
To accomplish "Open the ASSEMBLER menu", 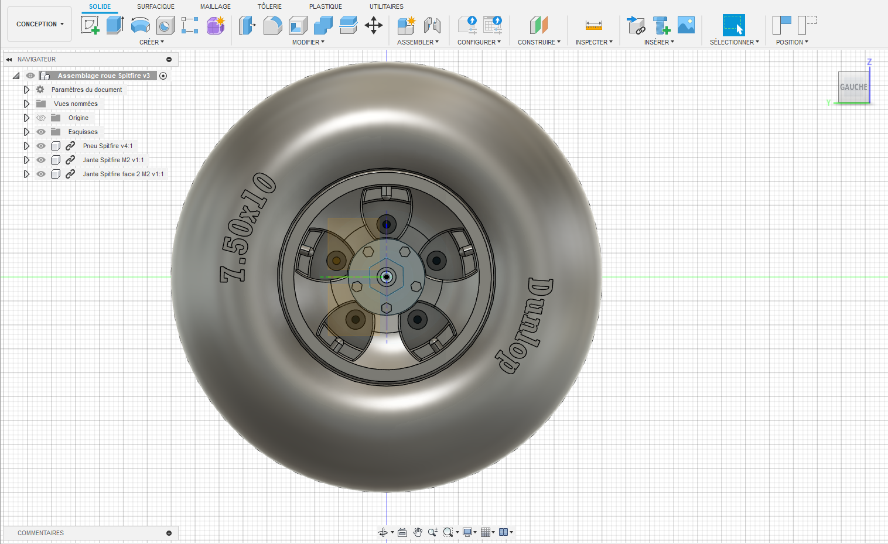I will (418, 42).
